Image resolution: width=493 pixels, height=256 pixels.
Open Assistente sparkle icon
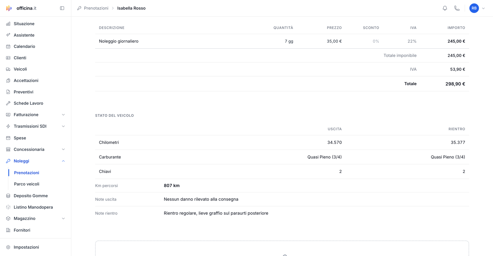[8, 35]
